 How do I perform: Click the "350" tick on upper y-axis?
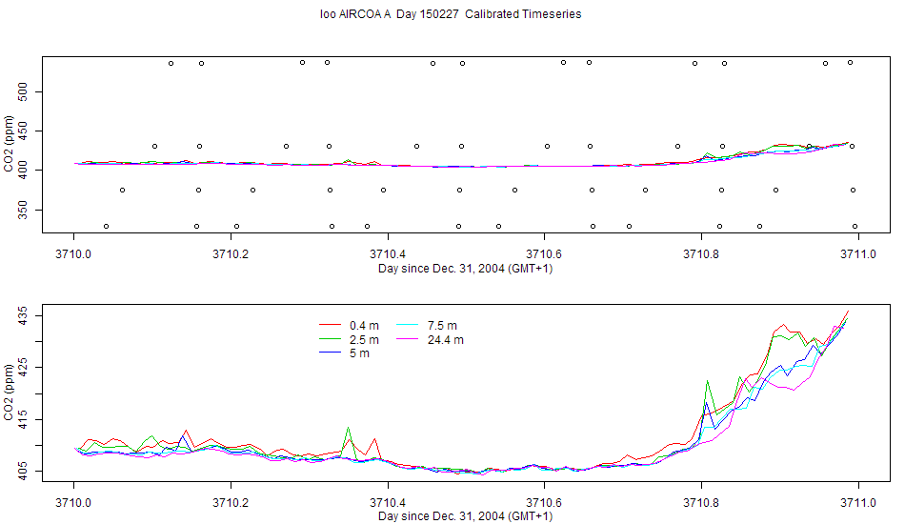(23, 210)
